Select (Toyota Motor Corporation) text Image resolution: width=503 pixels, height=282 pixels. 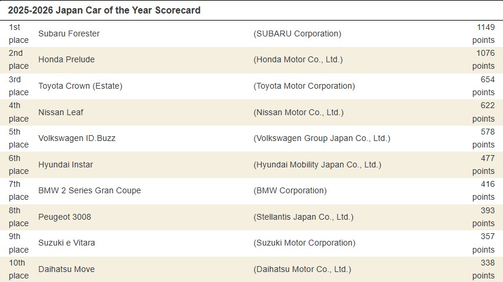point(304,86)
